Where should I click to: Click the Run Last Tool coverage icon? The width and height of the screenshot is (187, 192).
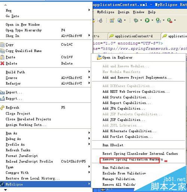pyautogui.click(x=158, y=20)
